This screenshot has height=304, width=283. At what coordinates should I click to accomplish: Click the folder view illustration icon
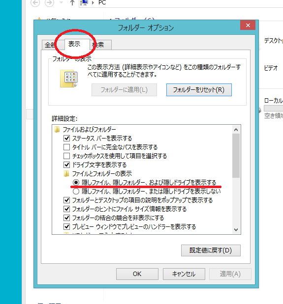pos(69,79)
